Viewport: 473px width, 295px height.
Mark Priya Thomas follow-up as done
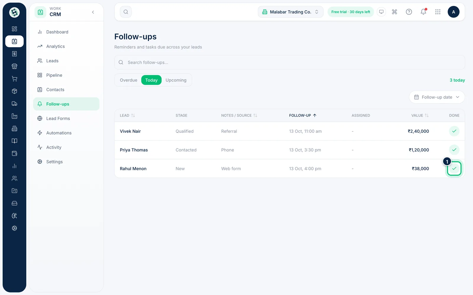(454, 150)
